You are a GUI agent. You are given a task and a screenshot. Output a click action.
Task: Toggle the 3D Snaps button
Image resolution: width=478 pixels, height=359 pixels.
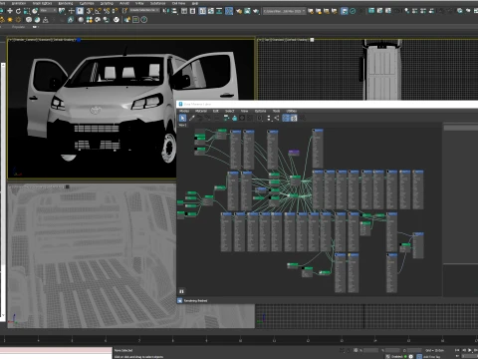tap(90, 11)
